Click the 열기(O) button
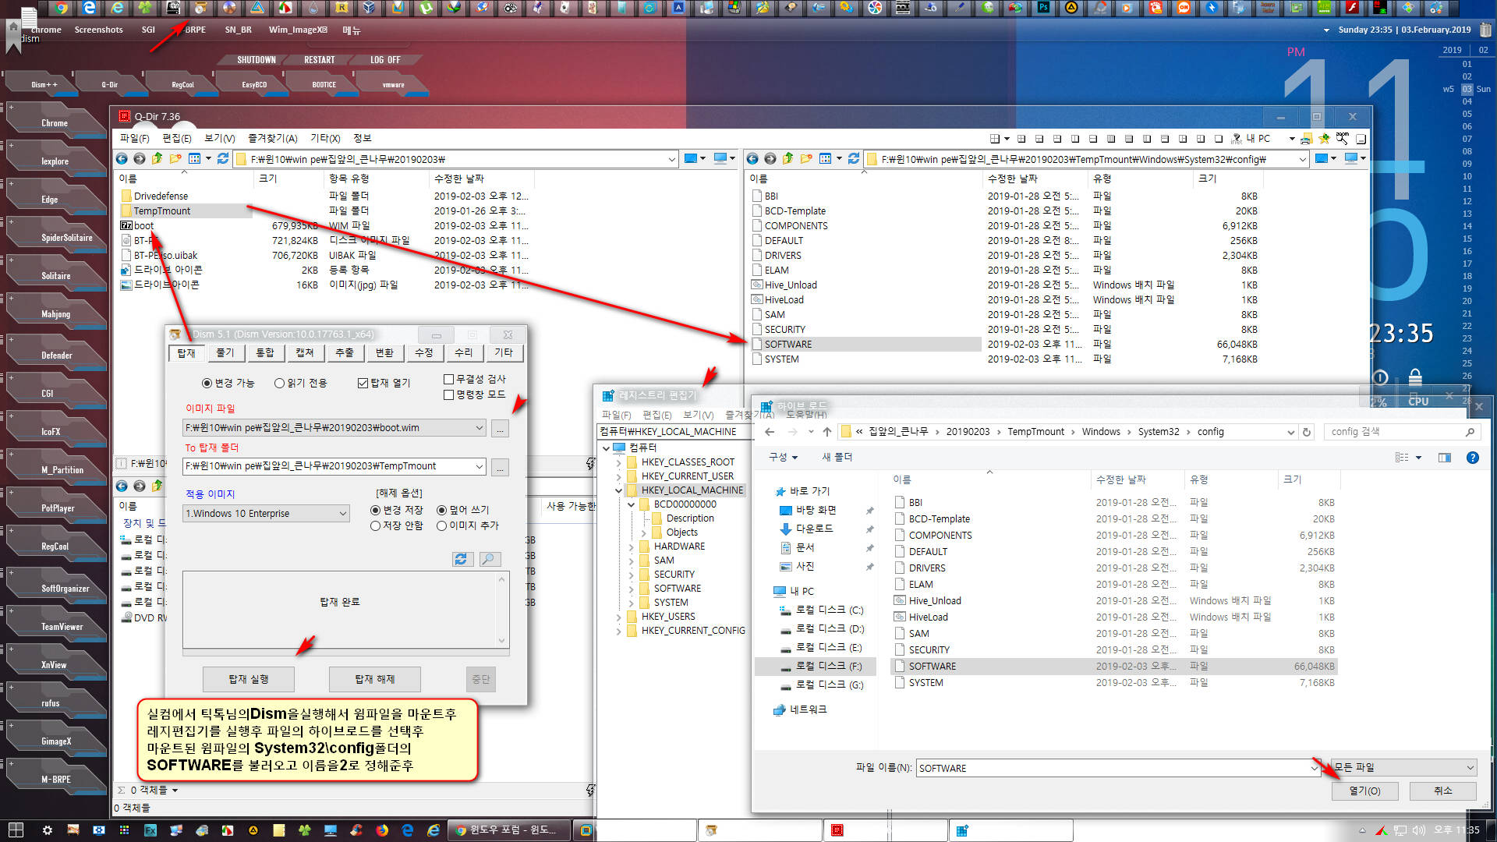1497x842 pixels. (x=1365, y=791)
